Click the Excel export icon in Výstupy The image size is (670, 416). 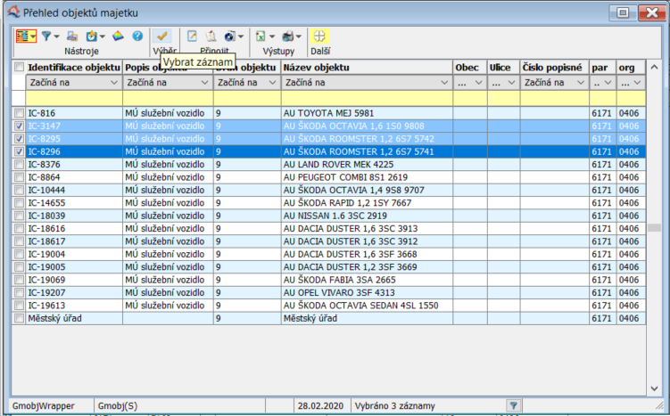(260, 37)
